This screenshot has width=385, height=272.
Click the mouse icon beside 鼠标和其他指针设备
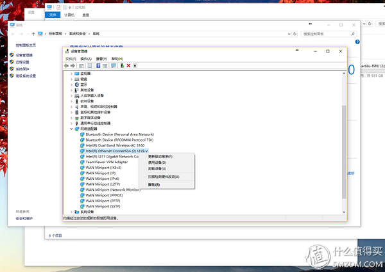pos(76,112)
